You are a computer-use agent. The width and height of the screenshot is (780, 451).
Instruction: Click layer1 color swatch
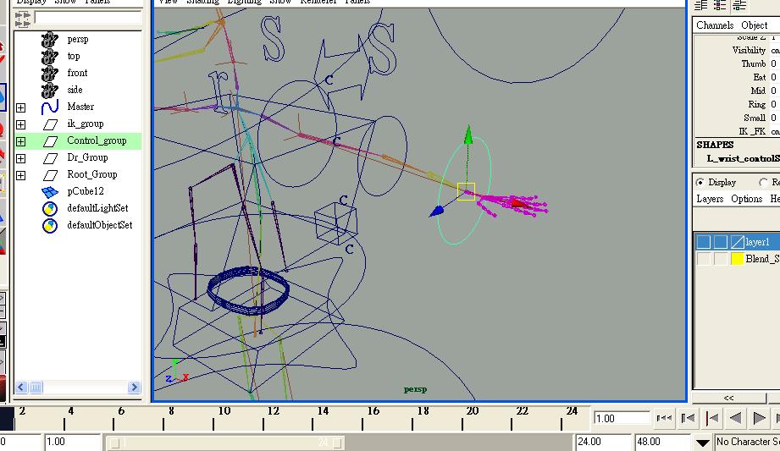737,242
